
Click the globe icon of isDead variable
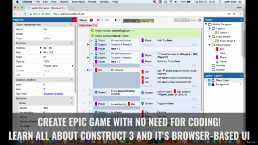92,36
